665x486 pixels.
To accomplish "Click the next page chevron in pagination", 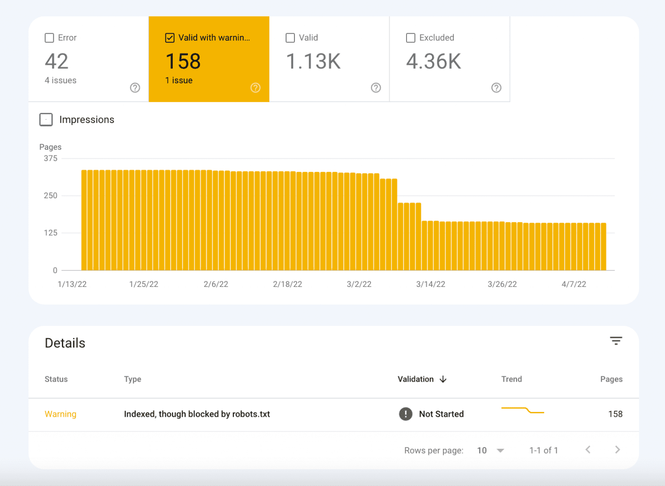I will [x=617, y=450].
